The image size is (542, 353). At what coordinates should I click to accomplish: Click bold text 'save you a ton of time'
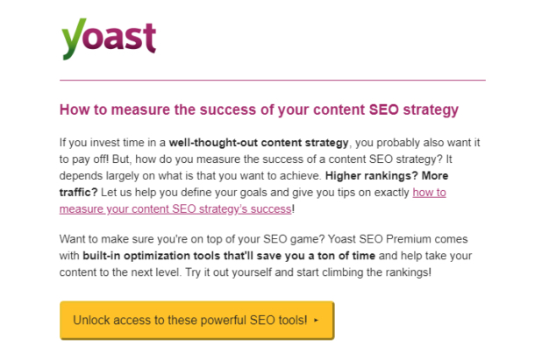pos(316,256)
